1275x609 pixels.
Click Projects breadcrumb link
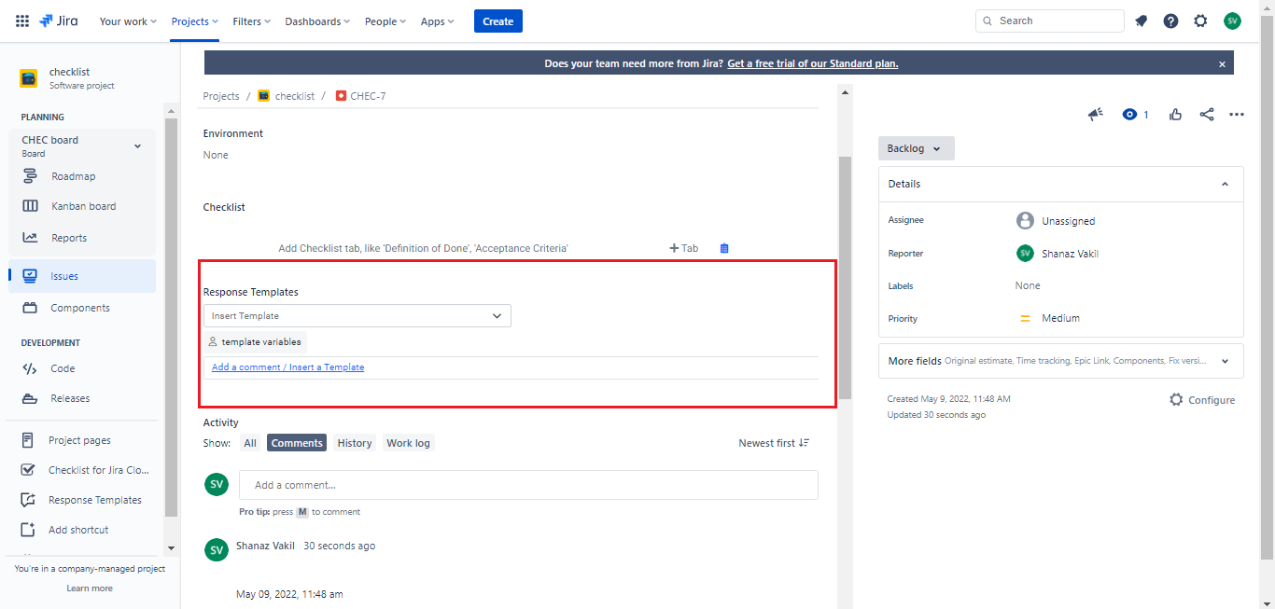[221, 96]
